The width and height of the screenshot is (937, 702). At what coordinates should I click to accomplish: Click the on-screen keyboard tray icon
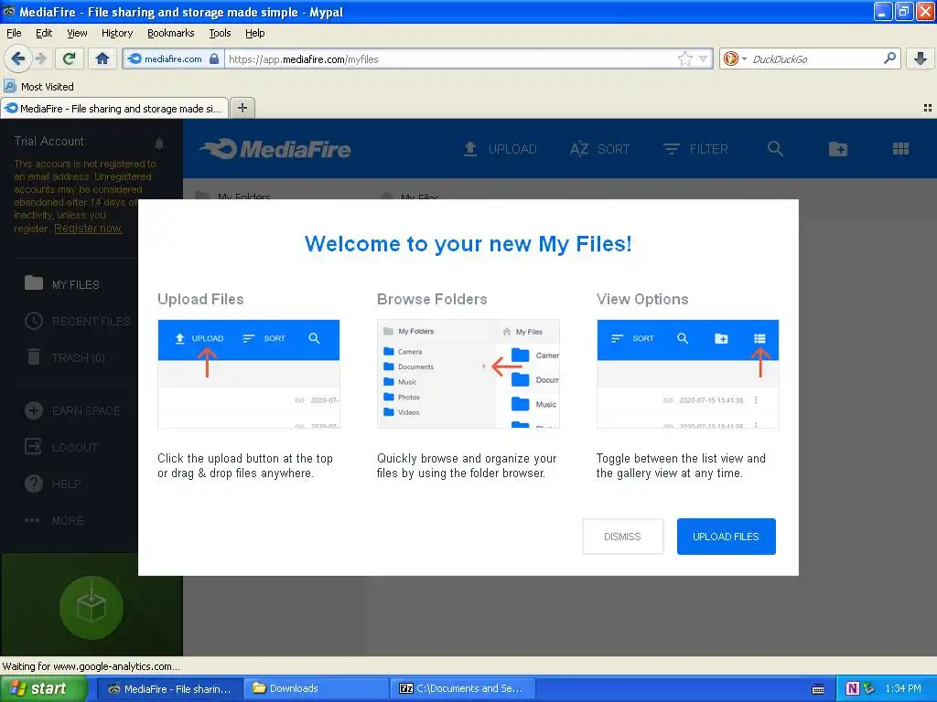(x=818, y=689)
